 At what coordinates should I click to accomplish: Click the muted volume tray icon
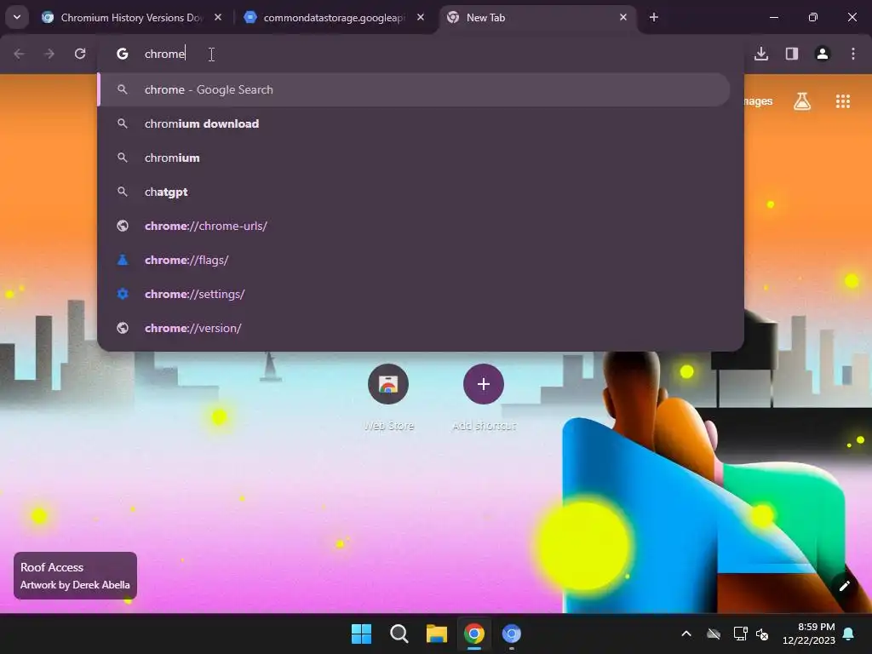point(762,634)
